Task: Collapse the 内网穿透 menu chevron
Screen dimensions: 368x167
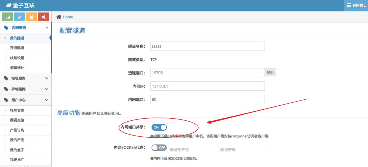Action: [47, 28]
